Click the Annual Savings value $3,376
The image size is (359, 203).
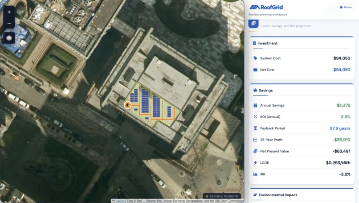click(343, 105)
